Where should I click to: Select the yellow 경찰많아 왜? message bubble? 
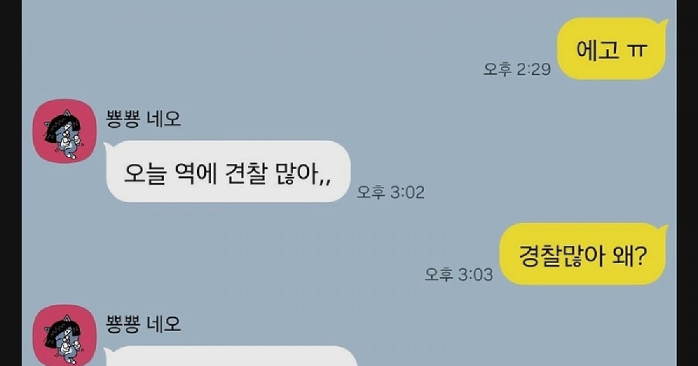(x=583, y=254)
